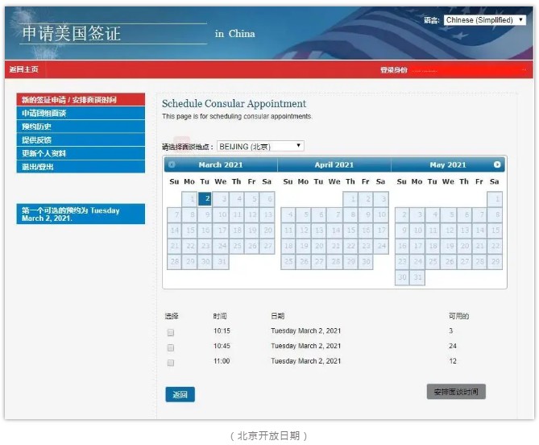Screen dimensions: 539x445
Task: Click the 10:45 time text
Action: (222, 346)
